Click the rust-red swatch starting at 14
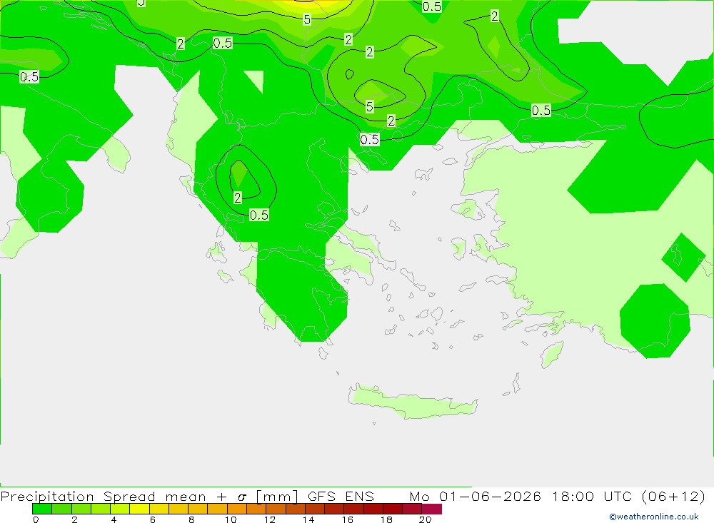This screenshot has height=523, width=714. click(315, 509)
